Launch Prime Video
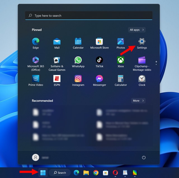Image resolution: width=179 pixels, height=178 pixels. (x=36, y=81)
